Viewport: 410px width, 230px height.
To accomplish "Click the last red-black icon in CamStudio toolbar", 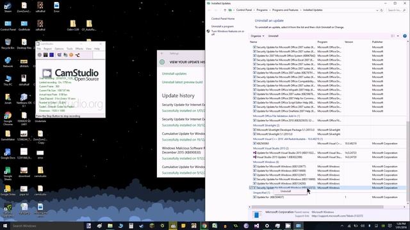I will (78, 55).
